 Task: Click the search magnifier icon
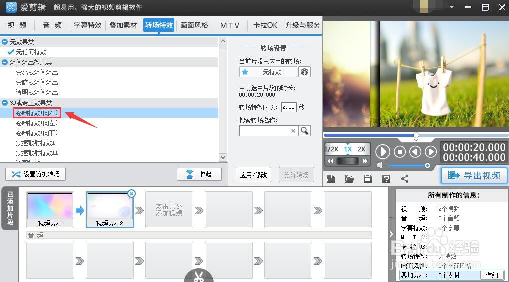[x=304, y=131]
